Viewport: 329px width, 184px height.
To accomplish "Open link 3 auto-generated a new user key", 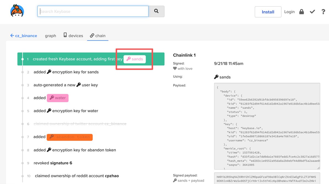I will pos(66,85).
